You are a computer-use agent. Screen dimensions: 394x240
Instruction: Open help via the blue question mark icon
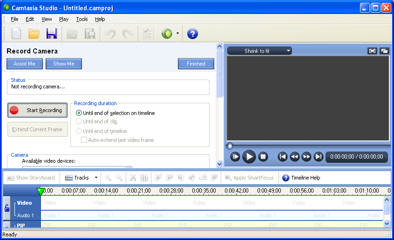pyautogui.click(x=192, y=33)
